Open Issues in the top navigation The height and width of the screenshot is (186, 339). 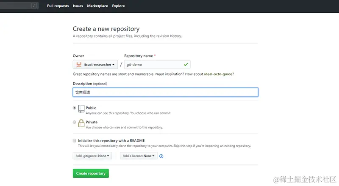pos(78,6)
